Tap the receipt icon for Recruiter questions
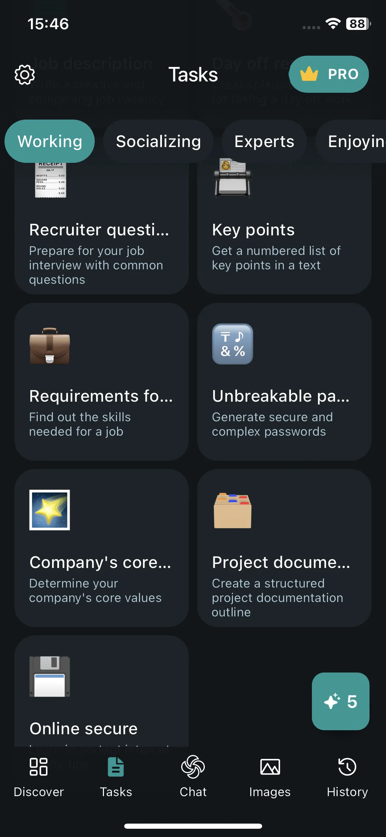 pos(50,180)
